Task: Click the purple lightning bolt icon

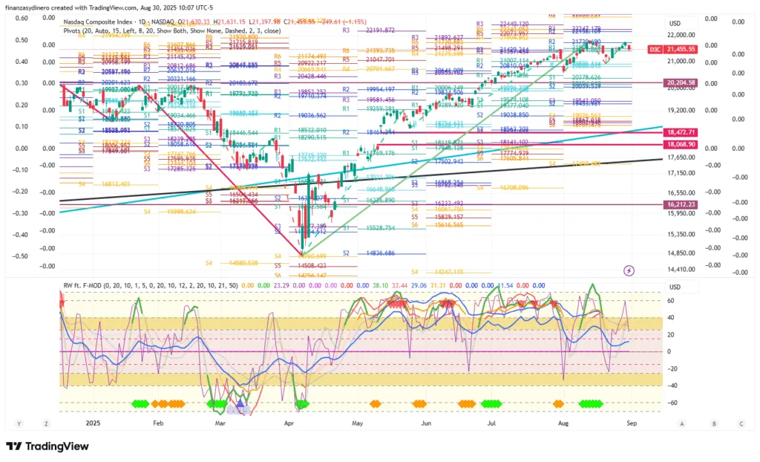Action: pyautogui.click(x=629, y=271)
